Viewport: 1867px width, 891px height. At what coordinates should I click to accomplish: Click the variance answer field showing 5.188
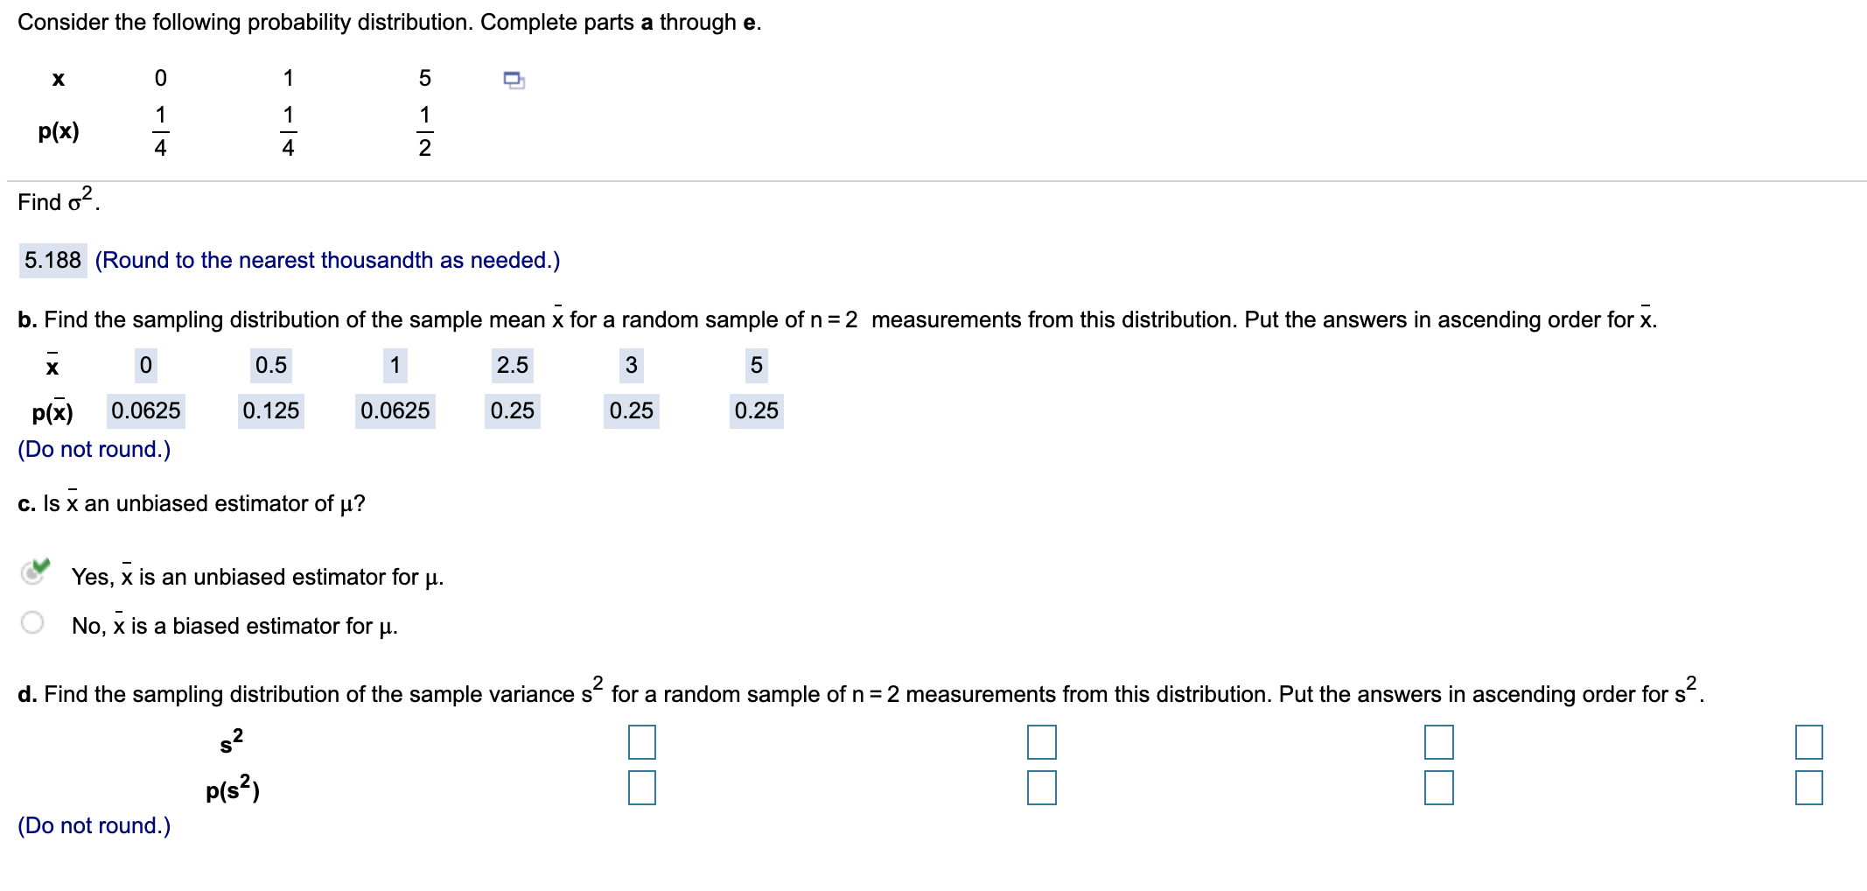(x=52, y=260)
